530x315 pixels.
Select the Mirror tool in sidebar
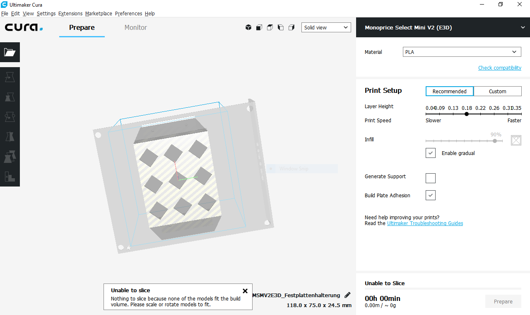coord(10,137)
